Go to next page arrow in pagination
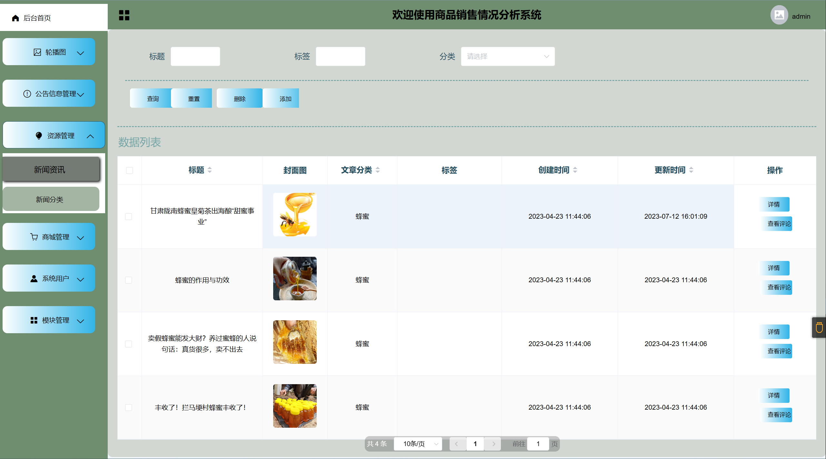The image size is (826, 459). (493, 444)
